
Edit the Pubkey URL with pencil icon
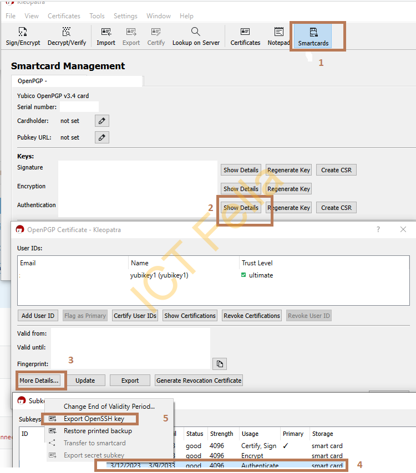102,137
